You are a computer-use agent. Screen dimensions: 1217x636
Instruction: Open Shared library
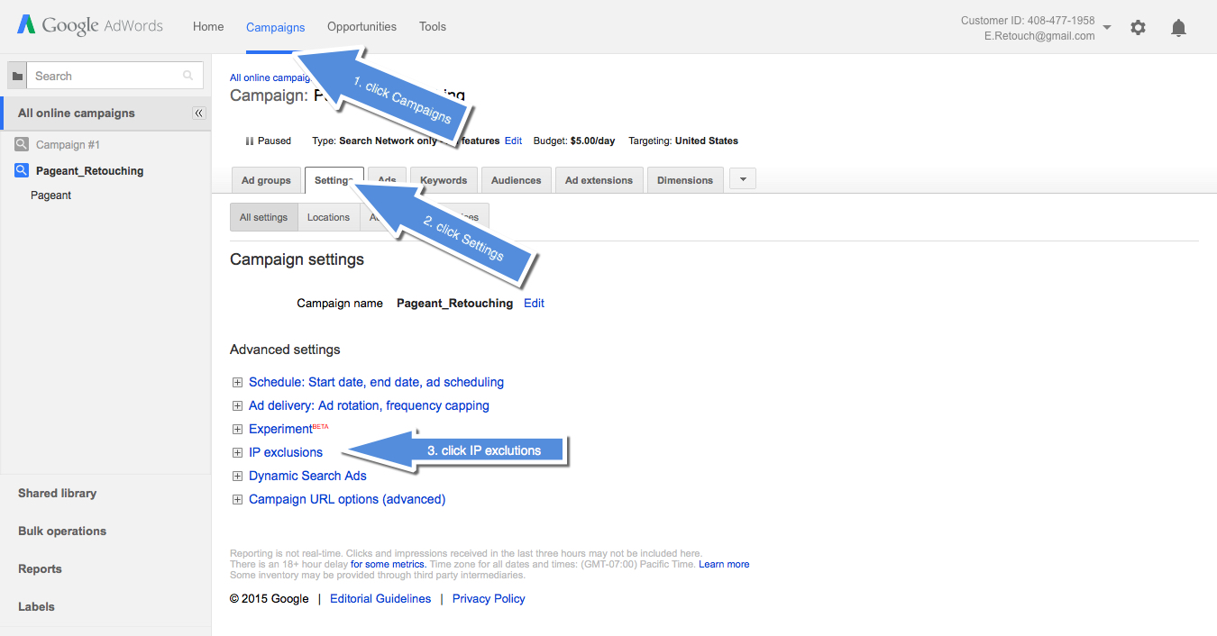(x=57, y=494)
